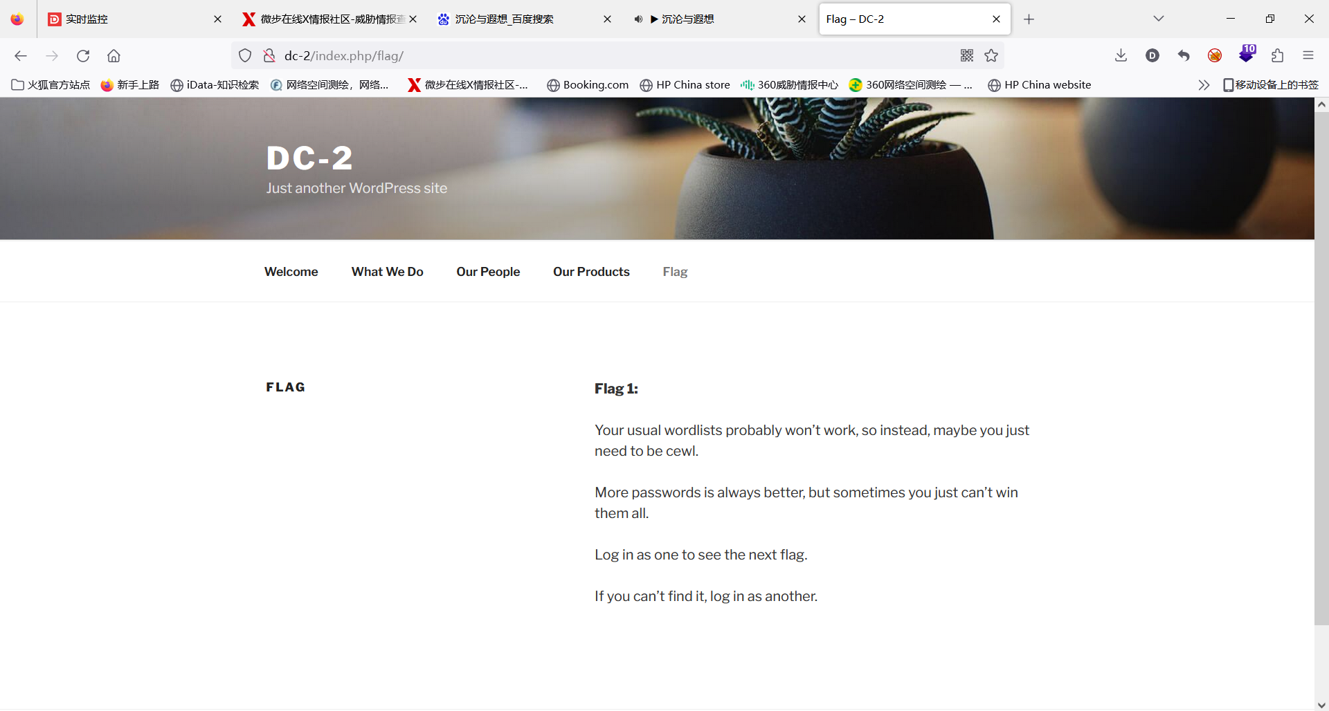Open the Our Products page
This screenshot has width=1329, height=711.
tap(591, 272)
